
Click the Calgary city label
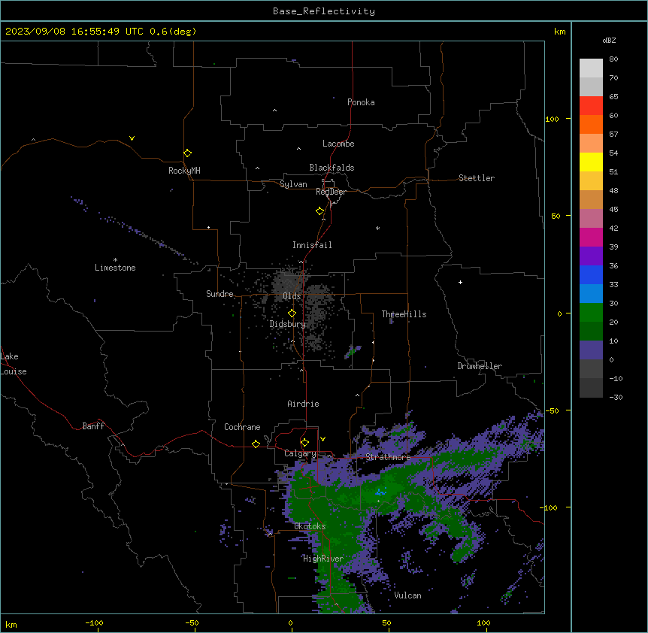300,453
